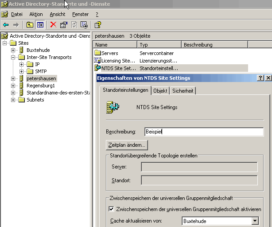Select the Servercontainer type cell
The image size is (272, 227).
click(x=157, y=53)
